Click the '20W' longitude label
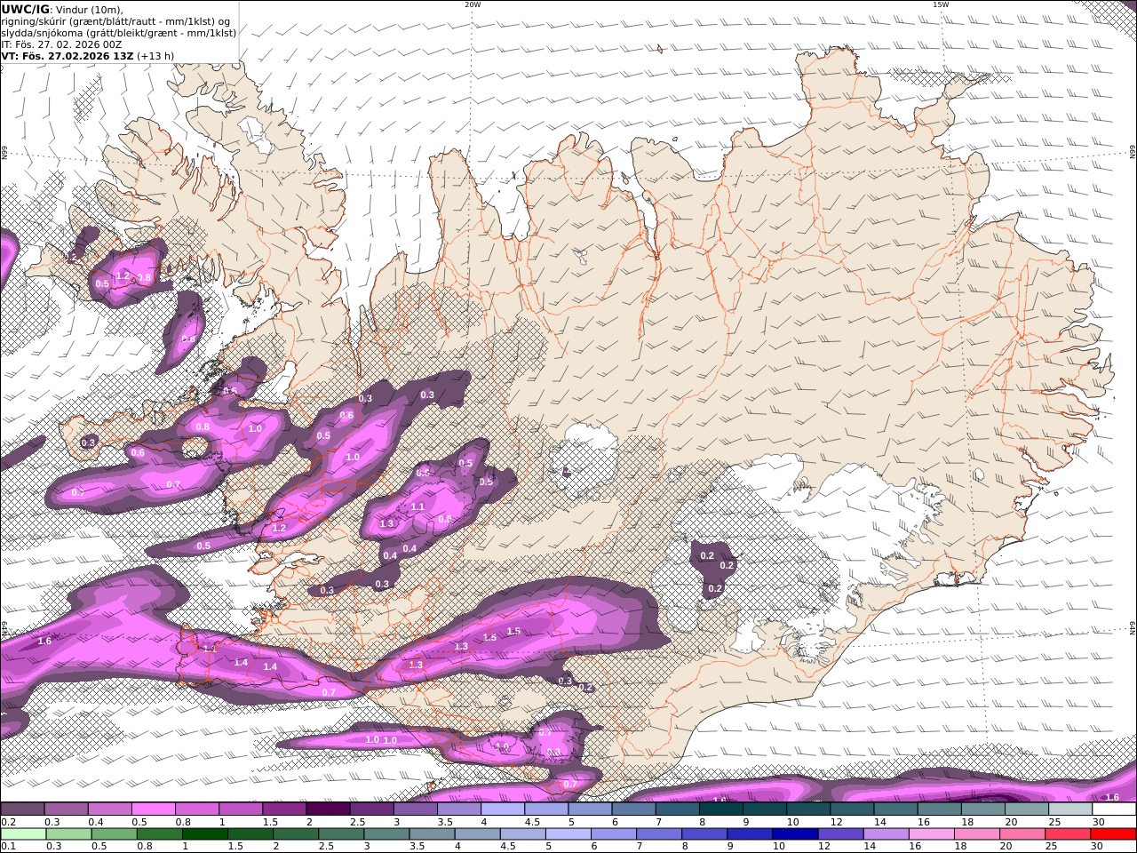The height and width of the screenshot is (853, 1137). tap(473, 4)
